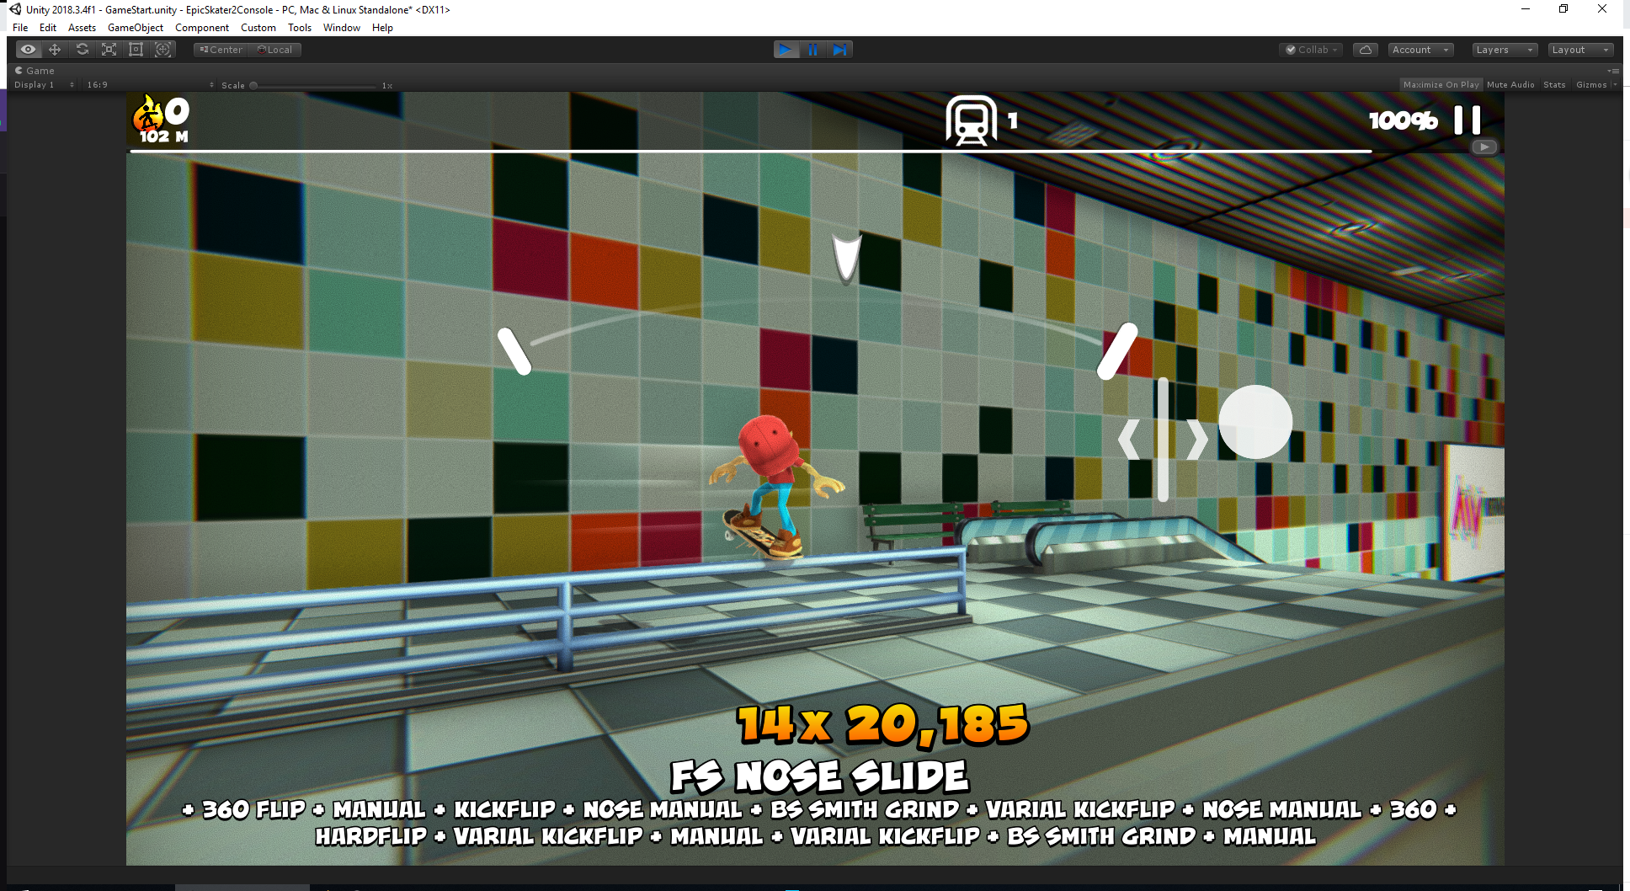This screenshot has width=1630, height=891.
Task: Select the Rotate tool
Action: coord(82,50)
